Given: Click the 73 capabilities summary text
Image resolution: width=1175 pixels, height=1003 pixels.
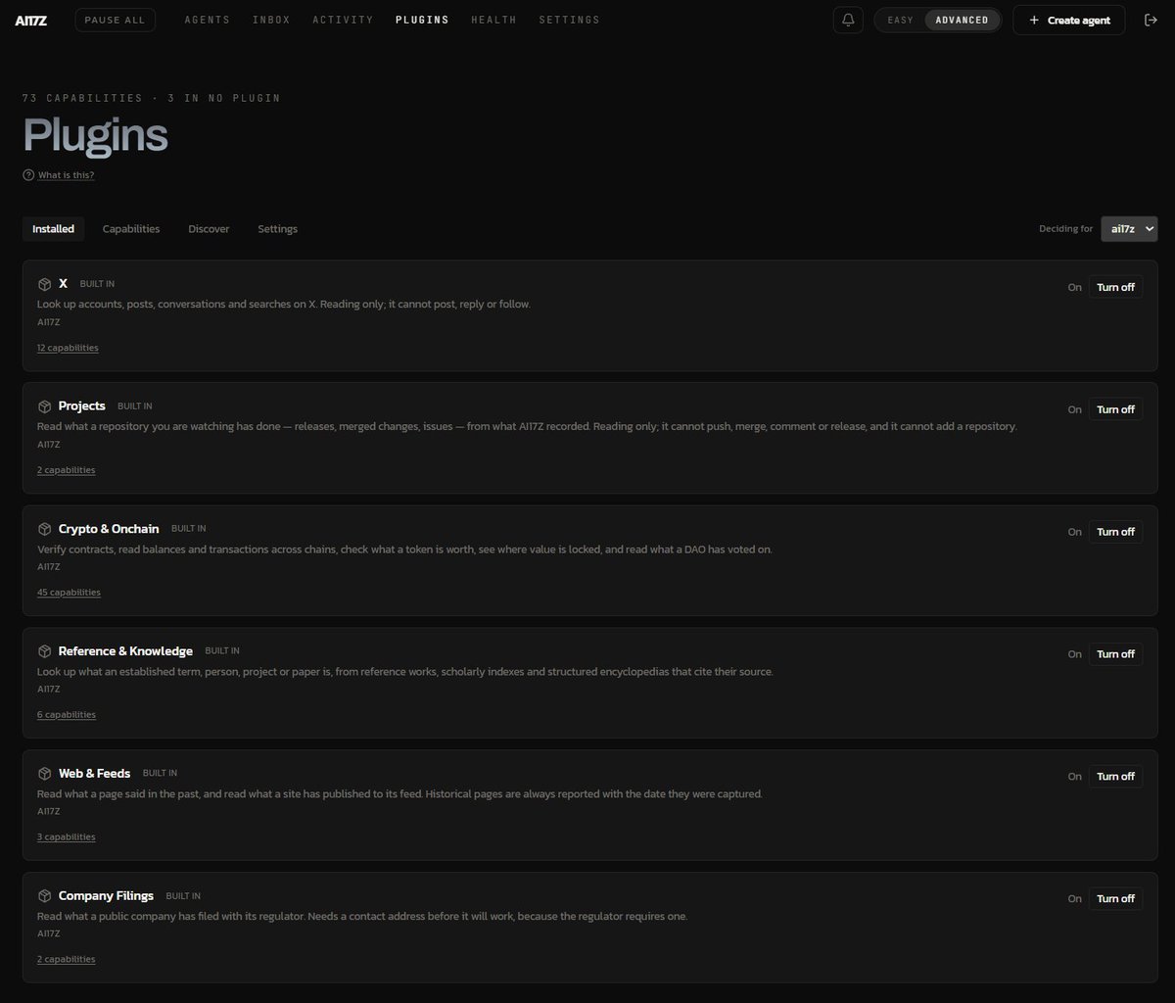Looking at the screenshot, I should click(x=152, y=98).
